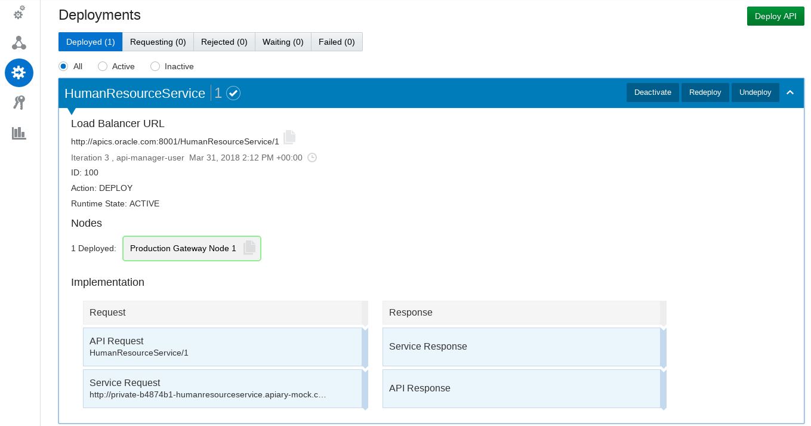This screenshot has width=811, height=426.
Task: Open the Rejected (0) tab
Action: (x=224, y=42)
